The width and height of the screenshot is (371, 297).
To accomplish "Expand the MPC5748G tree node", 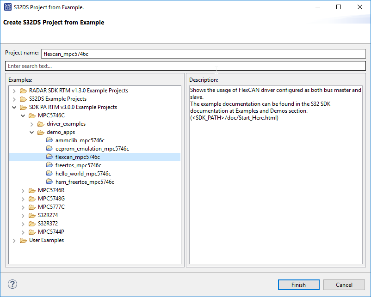I will pyautogui.click(x=23, y=199).
